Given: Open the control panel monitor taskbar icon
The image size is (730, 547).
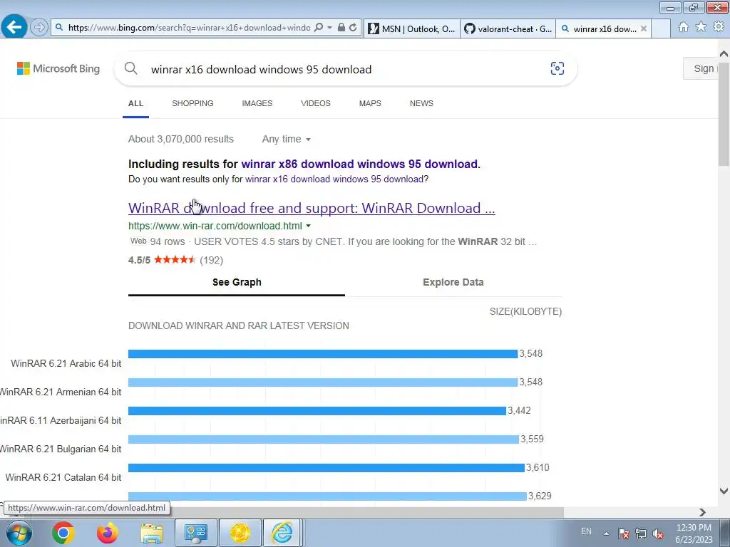Looking at the screenshot, I should [x=195, y=533].
